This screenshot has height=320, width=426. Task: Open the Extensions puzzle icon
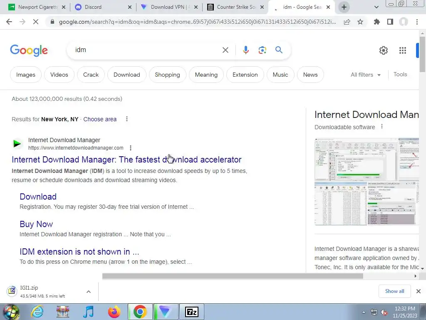coord(377,22)
